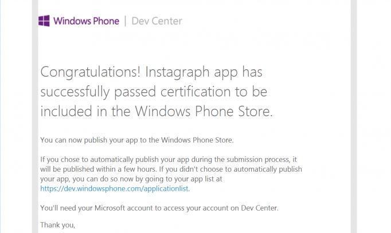Click the "Thank you," closing text

pos(57,225)
